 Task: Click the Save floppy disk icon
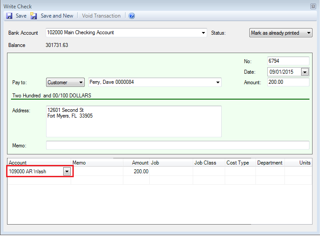[x=9, y=16]
